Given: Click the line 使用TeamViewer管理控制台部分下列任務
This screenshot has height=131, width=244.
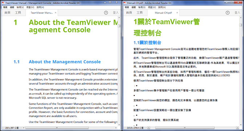Looking at the screenshot, I should (x=158, y=81).
